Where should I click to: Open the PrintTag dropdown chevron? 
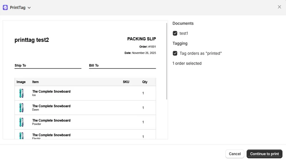[29, 8]
